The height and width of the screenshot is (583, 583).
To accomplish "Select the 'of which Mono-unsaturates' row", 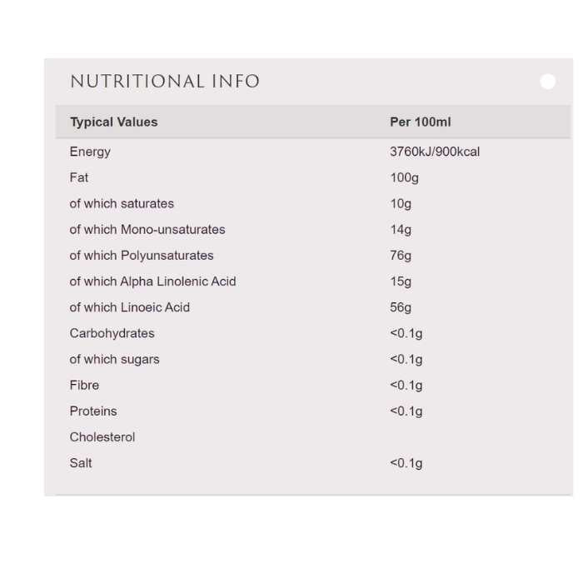I will tap(147, 229).
